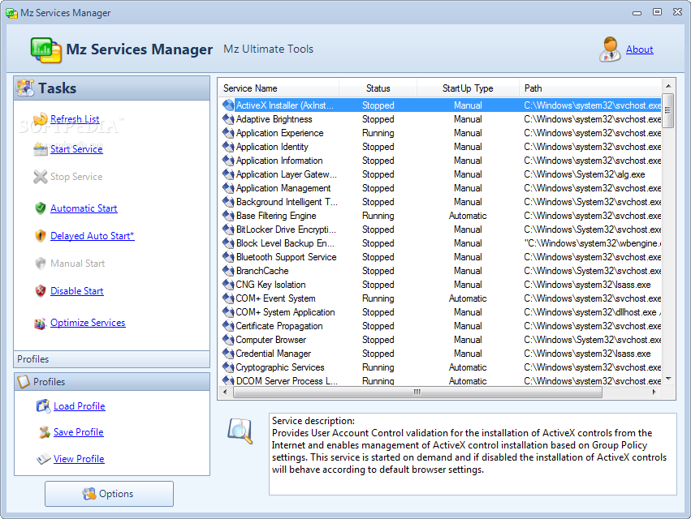Select the BitLocker Drive Encrypti... service

pyautogui.click(x=441, y=229)
